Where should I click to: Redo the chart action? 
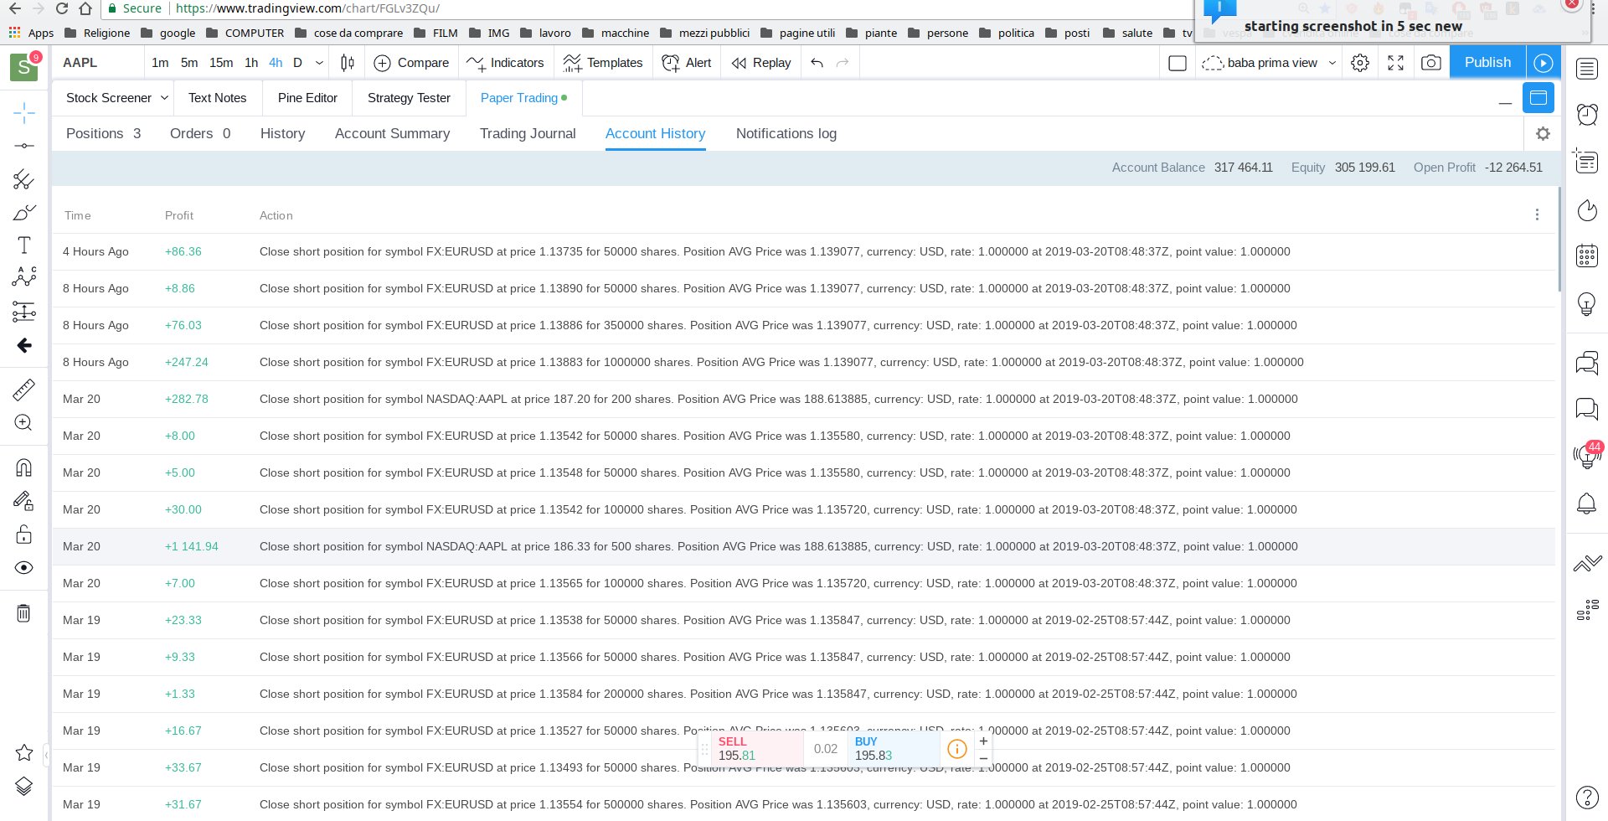point(843,63)
